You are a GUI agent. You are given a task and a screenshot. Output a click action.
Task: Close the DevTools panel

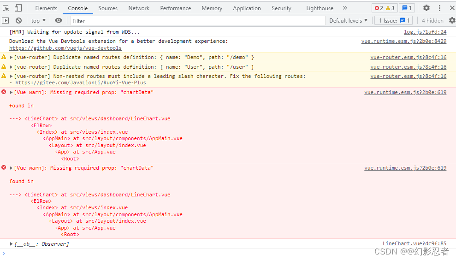click(x=452, y=8)
